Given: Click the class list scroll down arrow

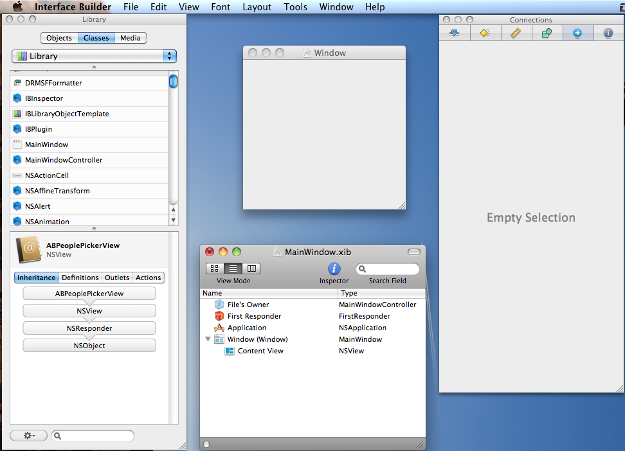Looking at the screenshot, I should tap(174, 220).
